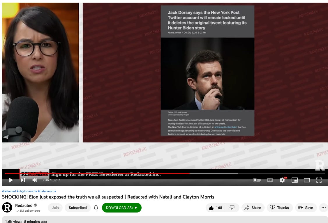This screenshot has width=328, height=223.
Task: Turn on closed captions
Action: 270,180
